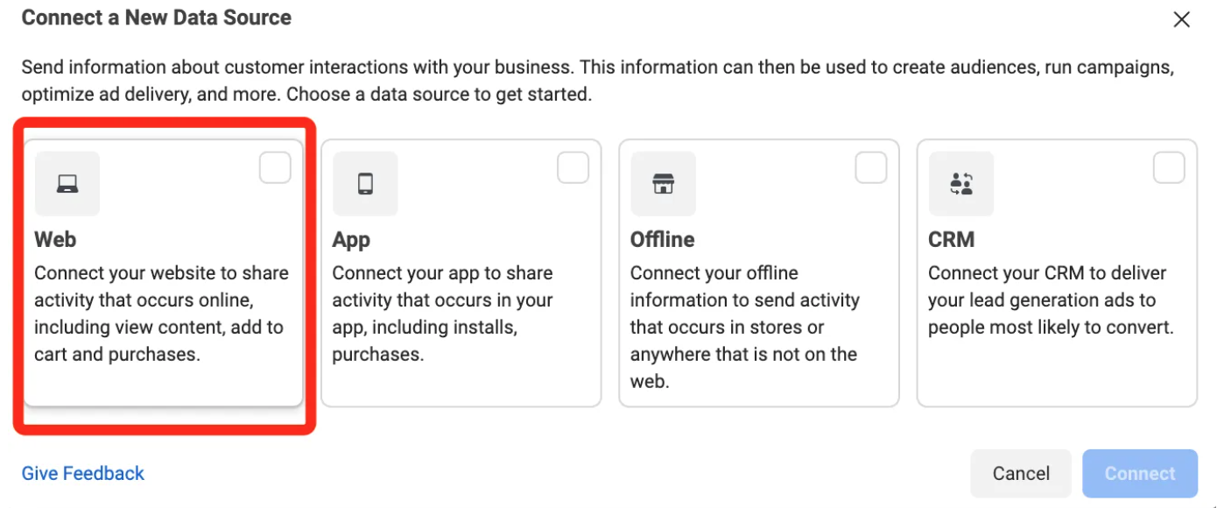Click the laptop icon for Web

point(67,184)
